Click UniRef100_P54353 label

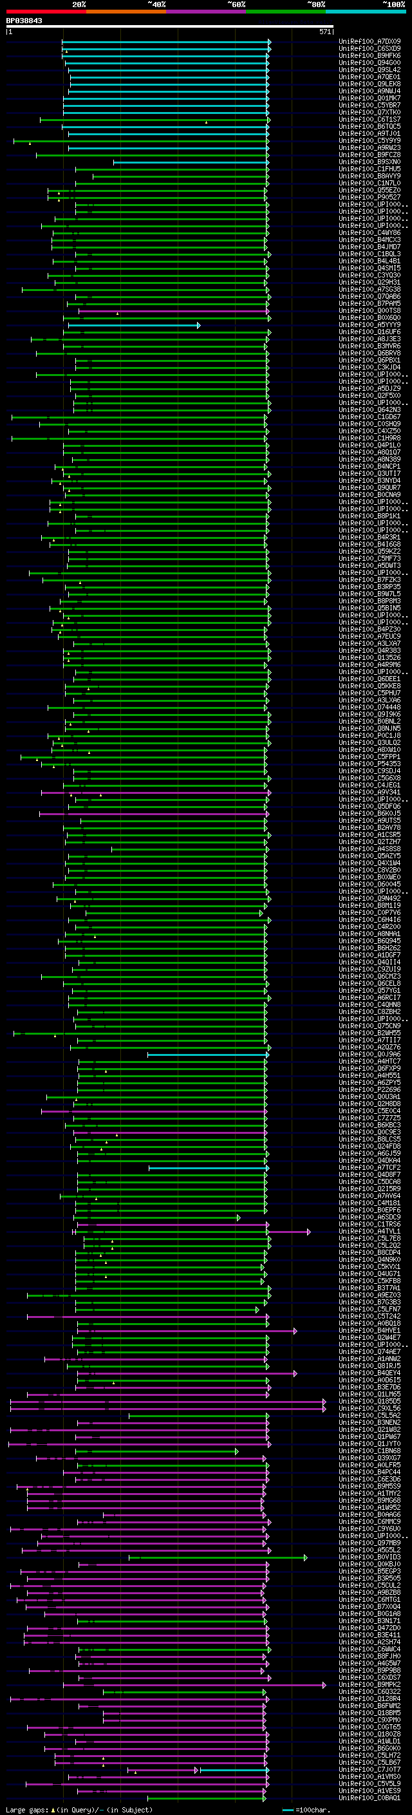coord(370,764)
